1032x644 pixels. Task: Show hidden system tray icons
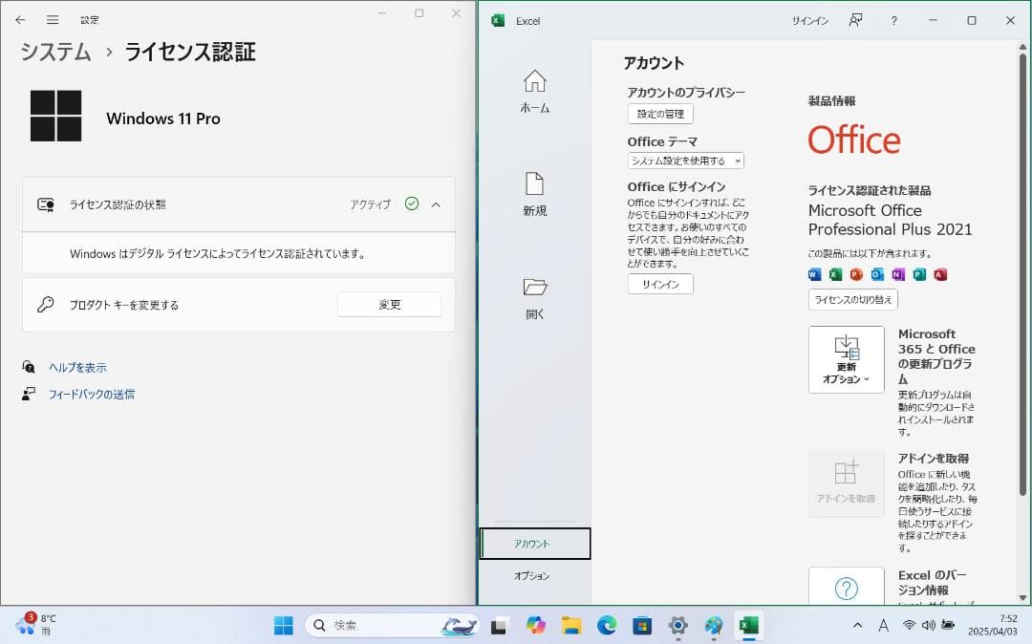[x=857, y=625]
